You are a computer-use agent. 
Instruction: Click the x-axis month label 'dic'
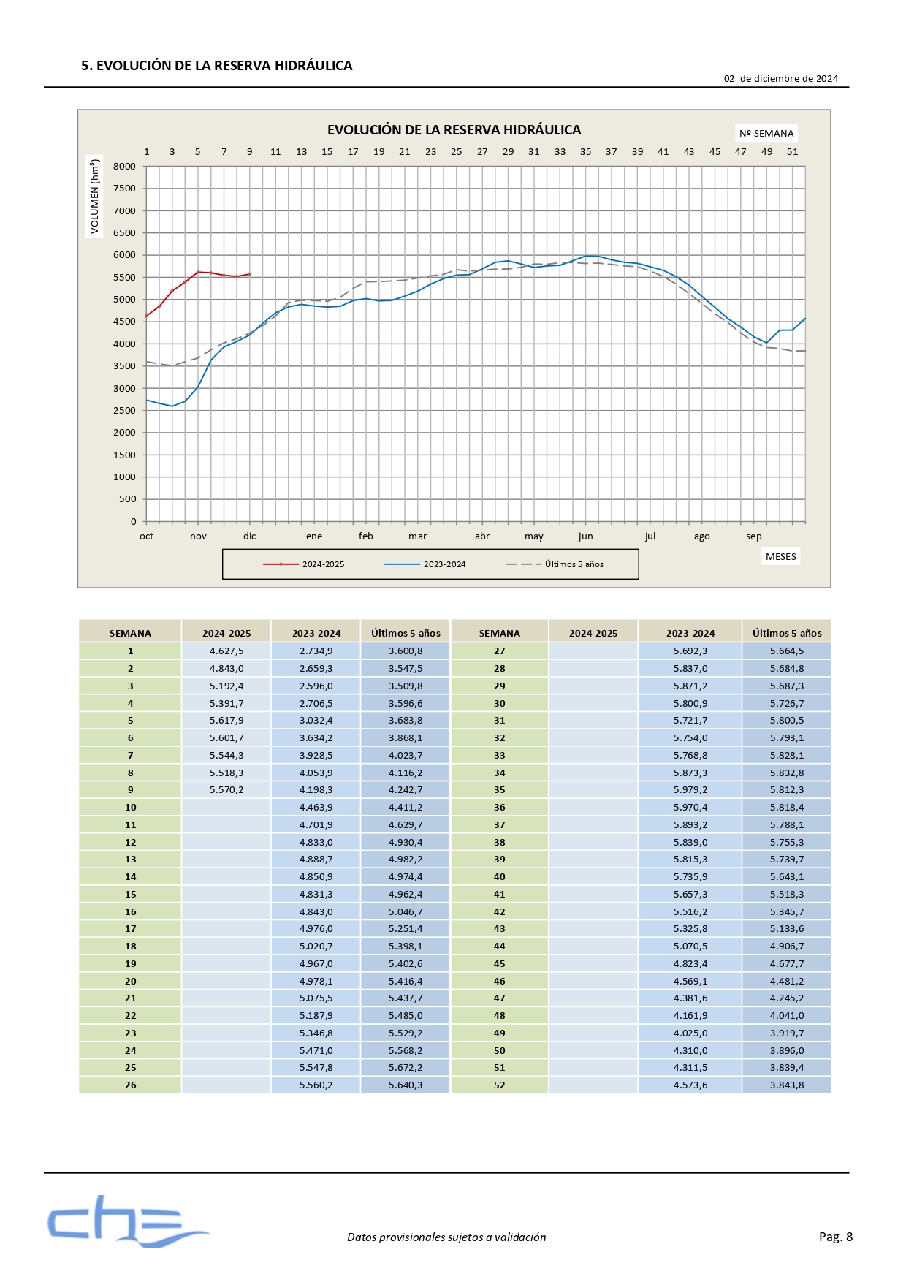pos(250,536)
